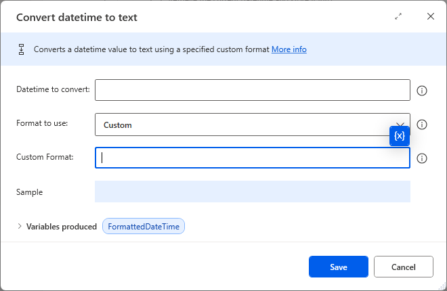447x291 pixels.
Task: Click the expand dialog icon
Action: pos(398,16)
